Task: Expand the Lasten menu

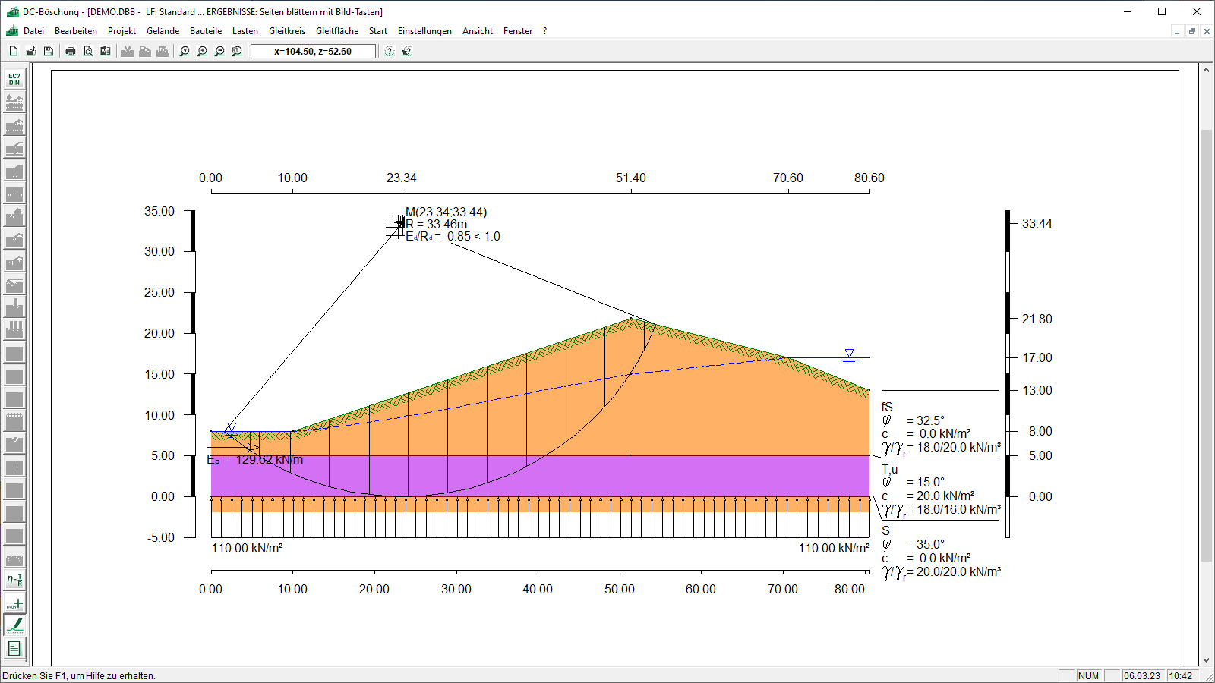Action: pyautogui.click(x=245, y=31)
